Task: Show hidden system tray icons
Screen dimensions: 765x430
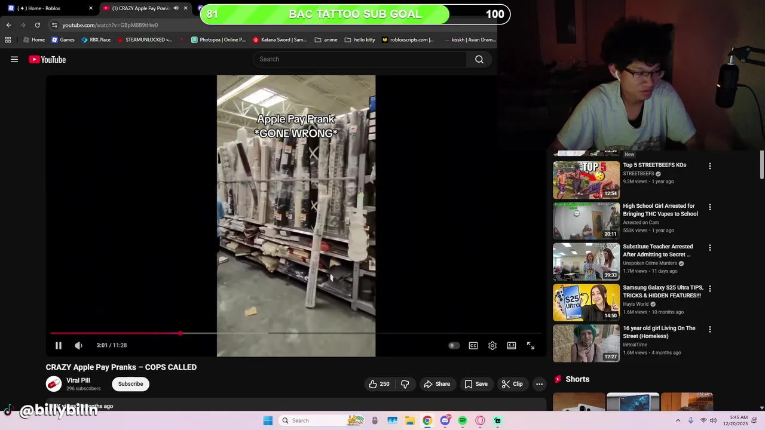Action: click(678, 420)
